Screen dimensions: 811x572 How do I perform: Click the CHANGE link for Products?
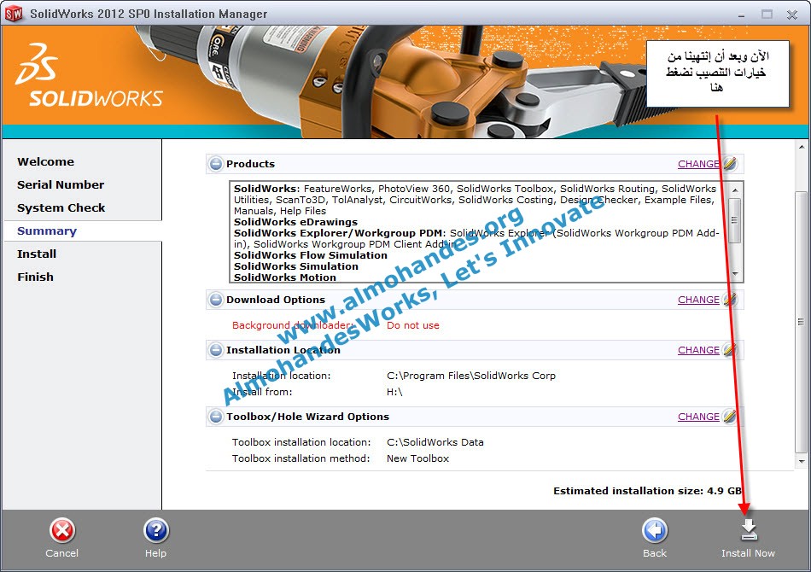698,164
